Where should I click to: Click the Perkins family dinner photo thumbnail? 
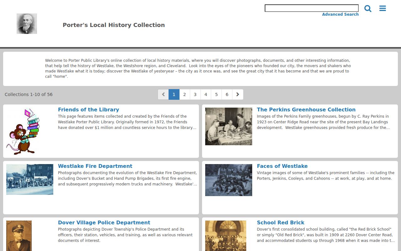click(x=229, y=126)
